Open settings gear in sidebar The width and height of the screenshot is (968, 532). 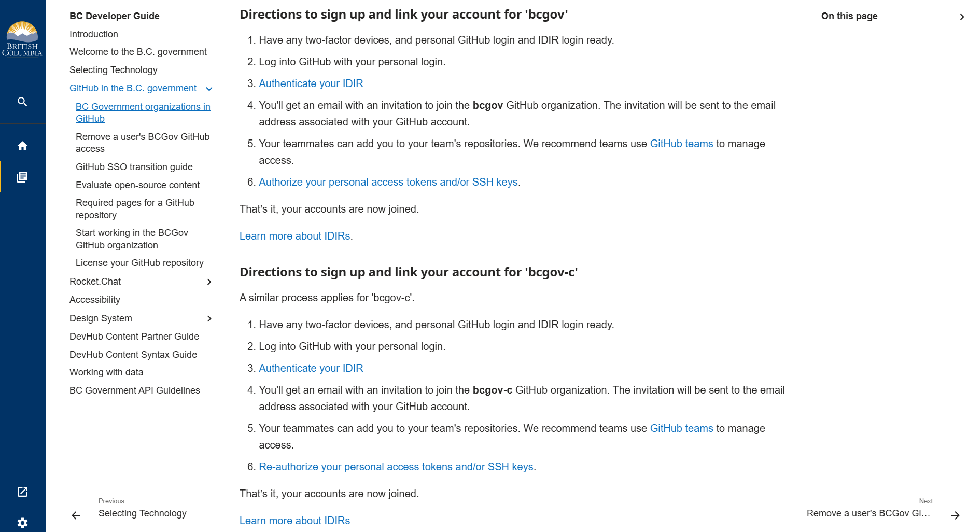point(22,523)
